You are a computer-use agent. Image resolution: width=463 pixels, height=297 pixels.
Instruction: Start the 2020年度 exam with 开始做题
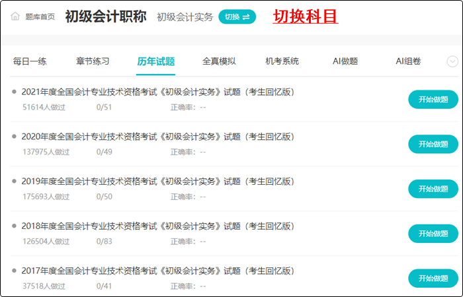pos(433,144)
